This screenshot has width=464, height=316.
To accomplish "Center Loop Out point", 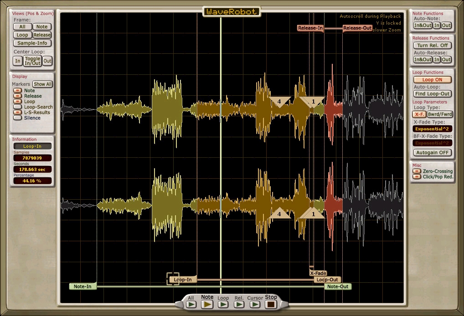I will [47, 61].
